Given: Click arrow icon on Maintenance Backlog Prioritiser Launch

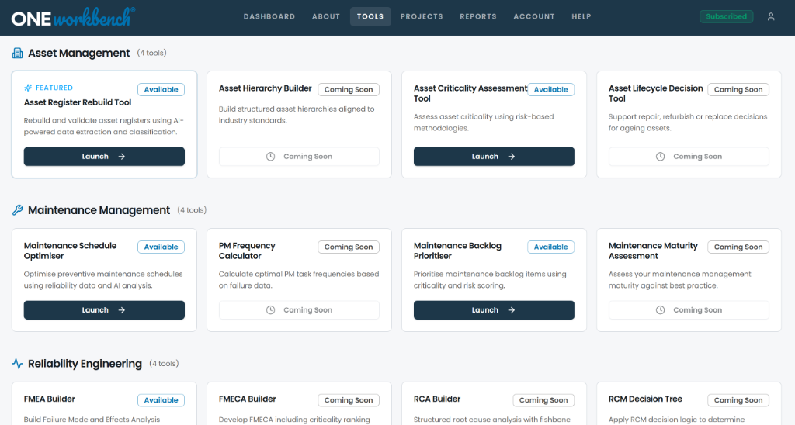Looking at the screenshot, I should click(512, 310).
